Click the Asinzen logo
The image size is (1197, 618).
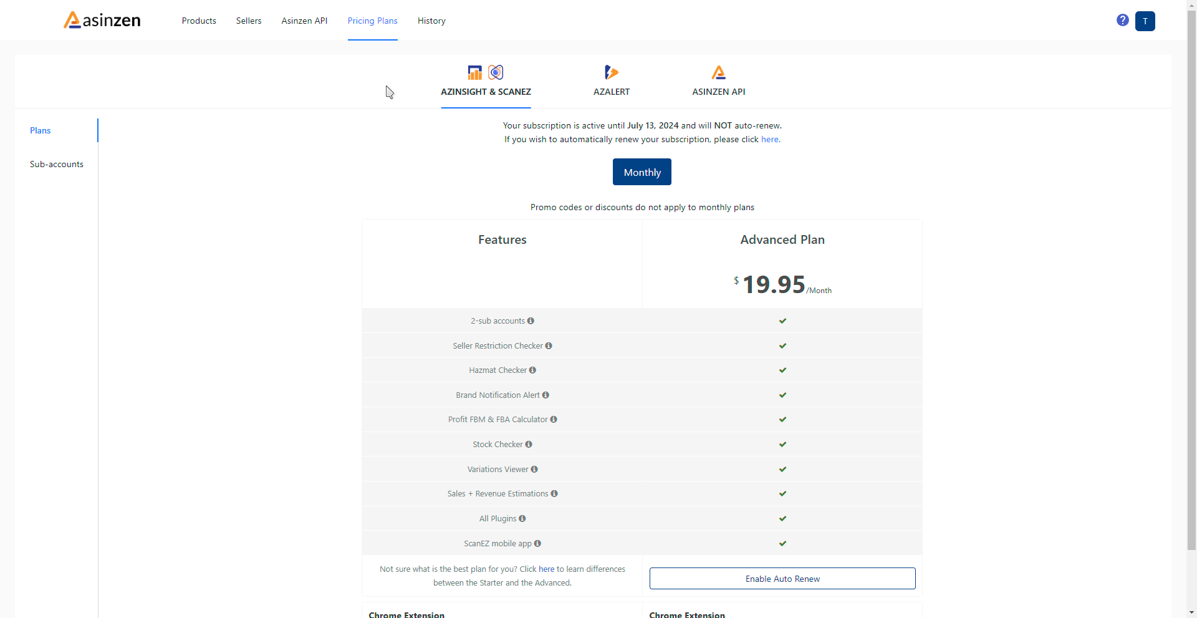[x=102, y=21]
